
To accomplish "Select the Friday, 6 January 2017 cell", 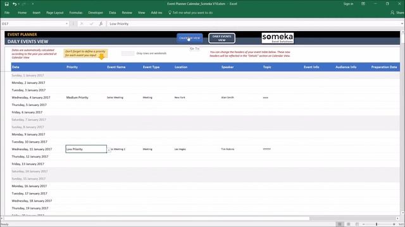I will click(x=27, y=112).
